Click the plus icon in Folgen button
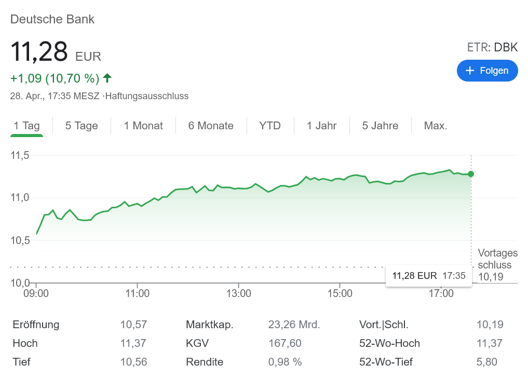The image size is (528, 377). pos(470,71)
